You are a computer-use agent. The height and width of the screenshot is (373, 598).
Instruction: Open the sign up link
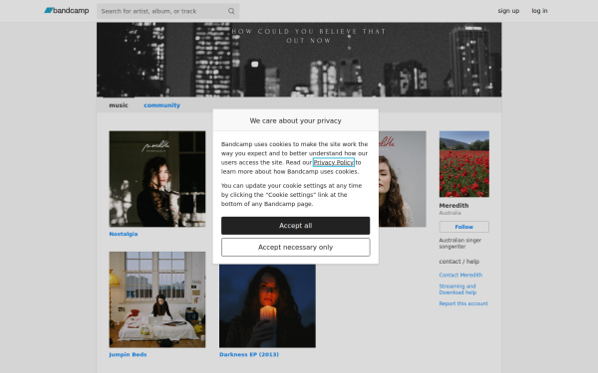point(508,11)
